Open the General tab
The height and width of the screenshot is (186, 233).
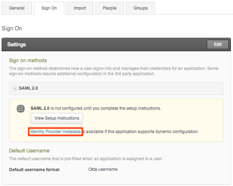17,8
